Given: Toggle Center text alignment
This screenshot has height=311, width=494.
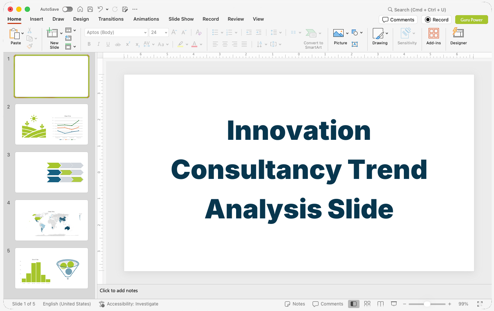Looking at the screenshot, I should pyautogui.click(x=225, y=44).
